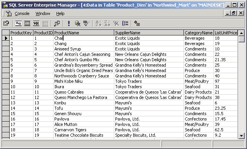Click the Queso Cabrales cell
Viewport: 247px width, 149px height.
tap(83, 92)
